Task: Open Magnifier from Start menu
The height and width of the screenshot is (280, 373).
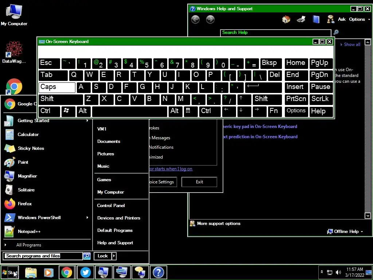Action: [27, 176]
